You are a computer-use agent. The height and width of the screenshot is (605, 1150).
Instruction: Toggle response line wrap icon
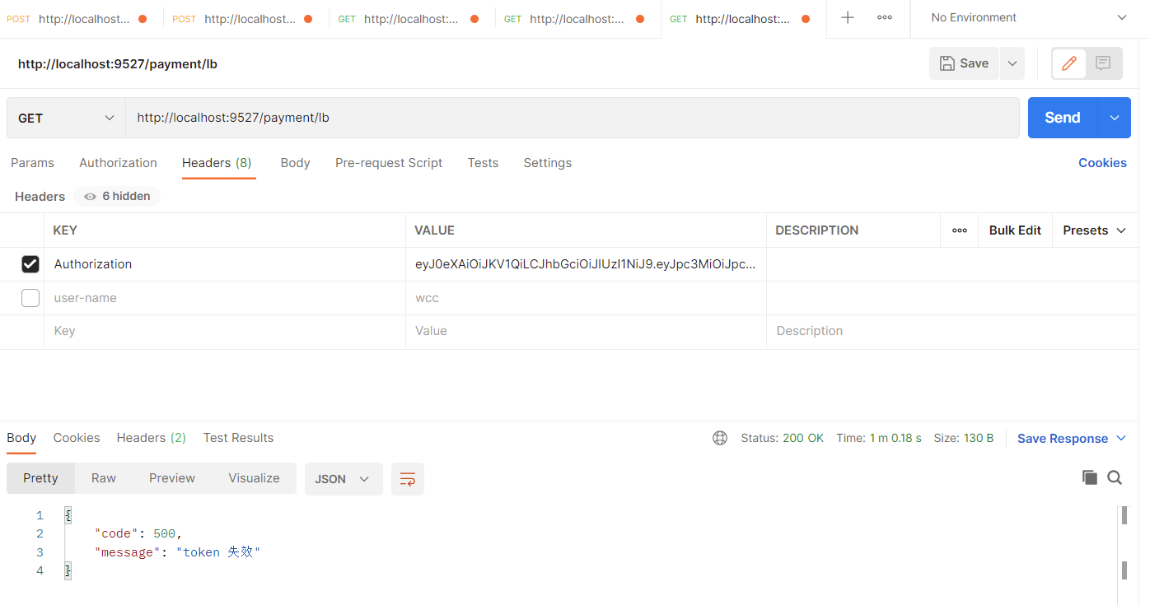pos(408,479)
